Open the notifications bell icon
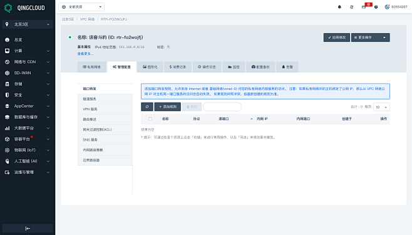This screenshot has height=235, width=412. click(x=339, y=7)
